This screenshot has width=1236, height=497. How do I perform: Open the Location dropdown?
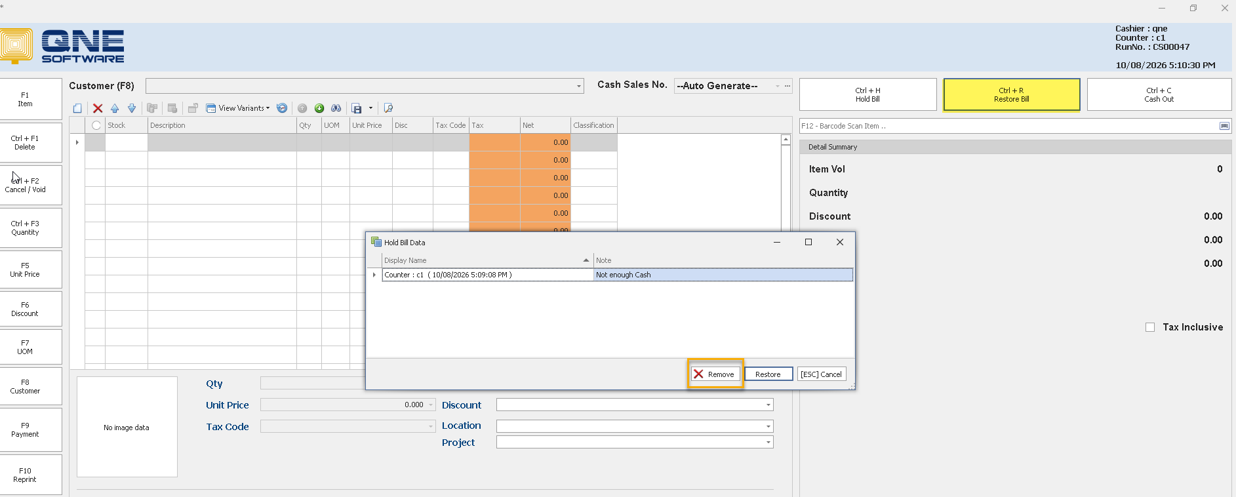coord(768,426)
